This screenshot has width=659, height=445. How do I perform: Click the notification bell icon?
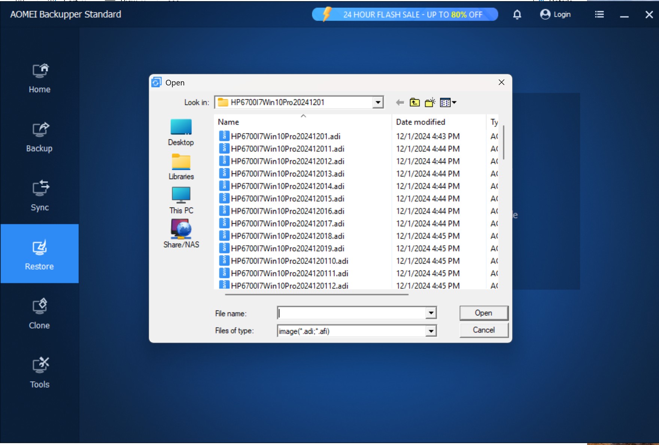click(x=517, y=15)
